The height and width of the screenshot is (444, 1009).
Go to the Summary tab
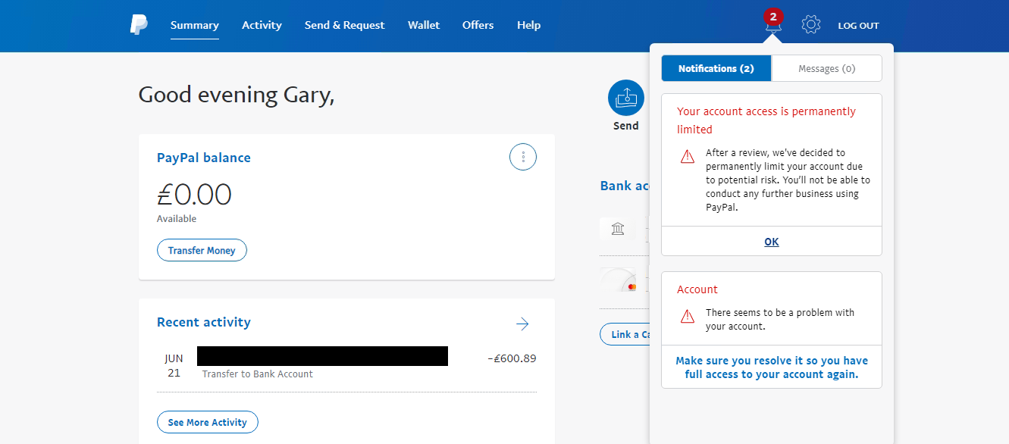tap(195, 25)
